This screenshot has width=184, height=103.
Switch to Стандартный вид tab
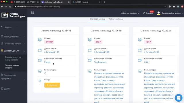97,19
